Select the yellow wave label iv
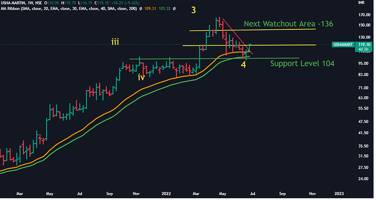Screen dimensions: 376x200 [x=141, y=77]
